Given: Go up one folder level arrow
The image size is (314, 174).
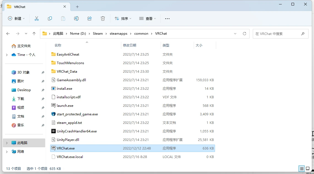Looking at the screenshot, I should click(x=34, y=34).
